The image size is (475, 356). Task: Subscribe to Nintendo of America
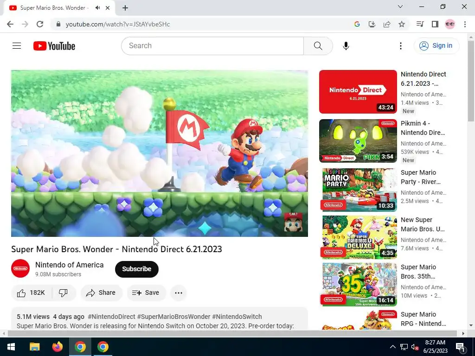tap(137, 269)
